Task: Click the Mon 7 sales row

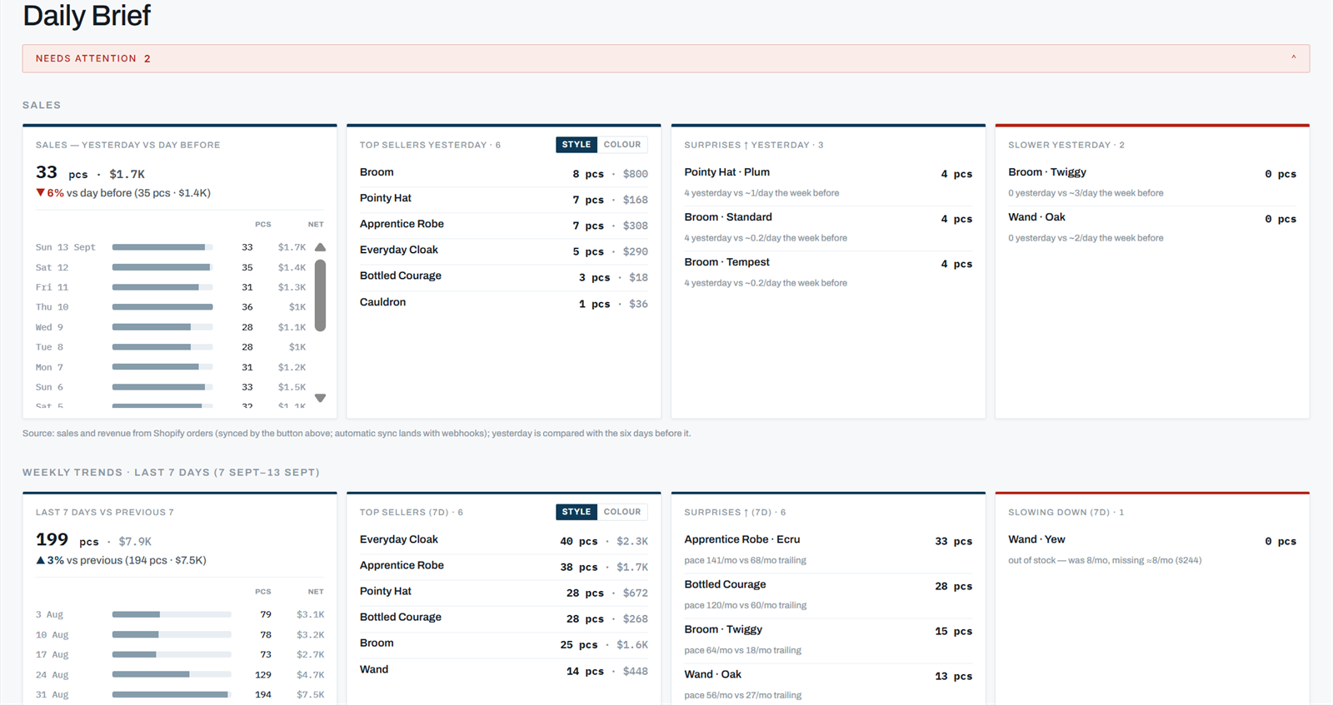Action: pyautogui.click(x=171, y=367)
